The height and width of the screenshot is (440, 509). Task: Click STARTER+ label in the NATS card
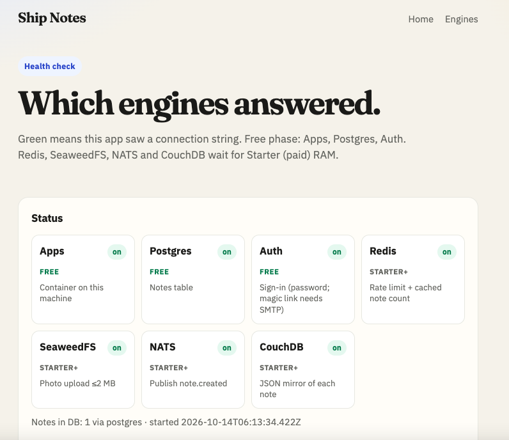pyautogui.click(x=169, y=368)
